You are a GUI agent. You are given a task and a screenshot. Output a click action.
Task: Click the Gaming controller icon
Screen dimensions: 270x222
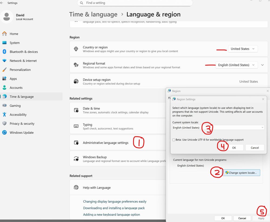tap(5, 106)
